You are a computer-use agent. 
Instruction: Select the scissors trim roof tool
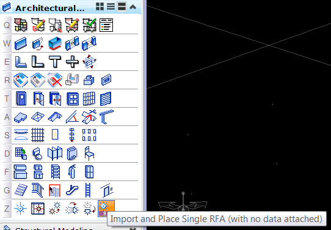coord(89,116)
